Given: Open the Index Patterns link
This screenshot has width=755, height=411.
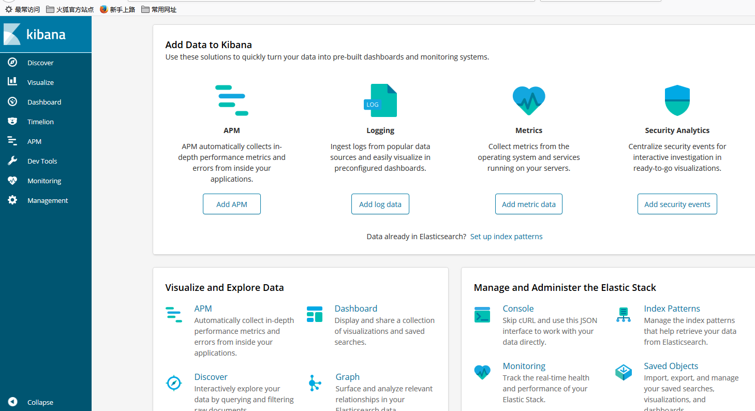Looking at the screenshot, I should (x=672, y=309).
